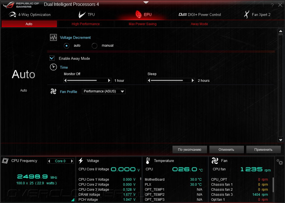Click the Time clock icon
This screenshot has height=203, width=285.
click(x=53, y=67)
